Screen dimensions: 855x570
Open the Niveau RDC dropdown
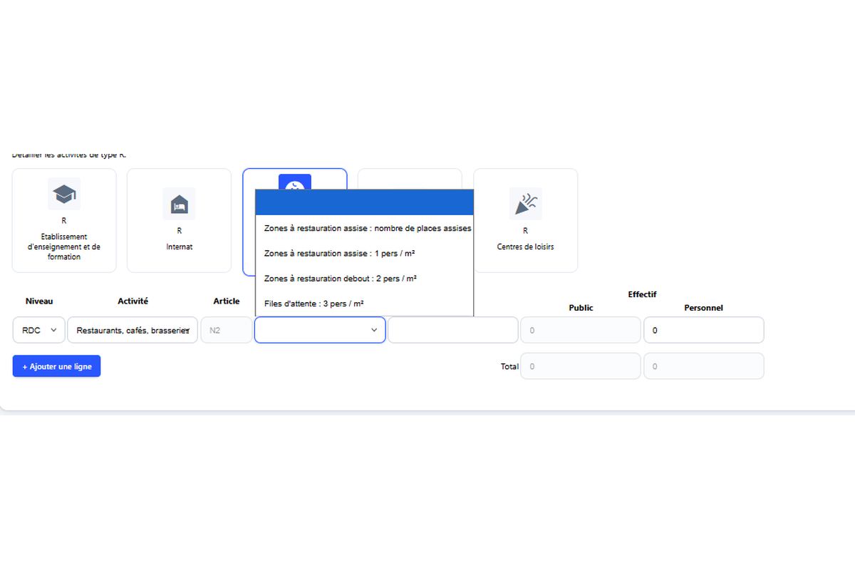[38, 330]
